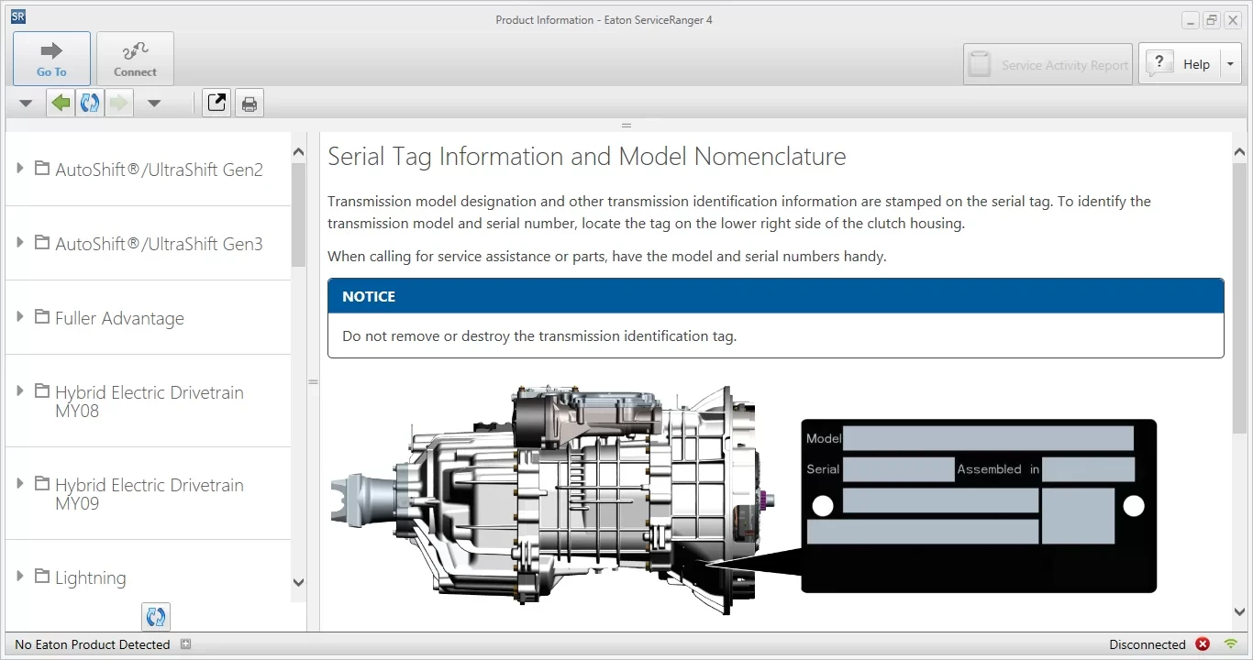Click the refresh icon below the product tree

pos(156,617)
